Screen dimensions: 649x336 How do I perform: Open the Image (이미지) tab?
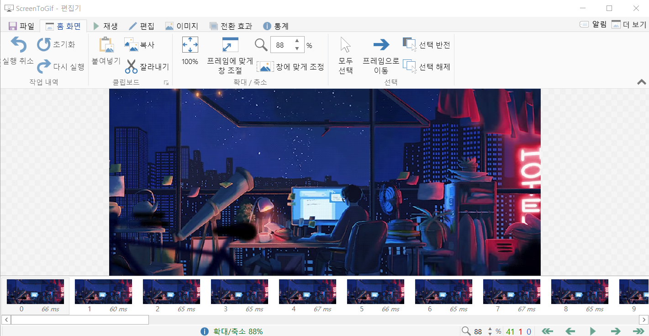coord(181,26)
